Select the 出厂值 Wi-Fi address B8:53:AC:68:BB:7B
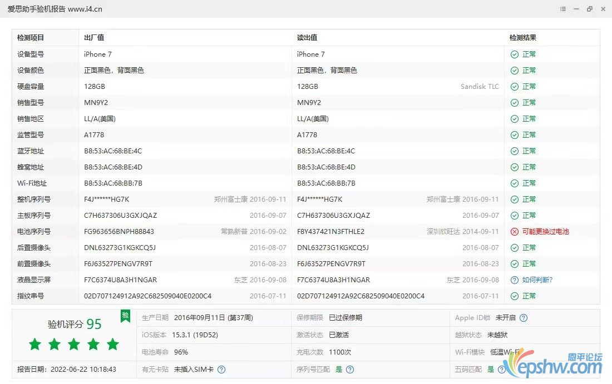 (x=113, y=183)
